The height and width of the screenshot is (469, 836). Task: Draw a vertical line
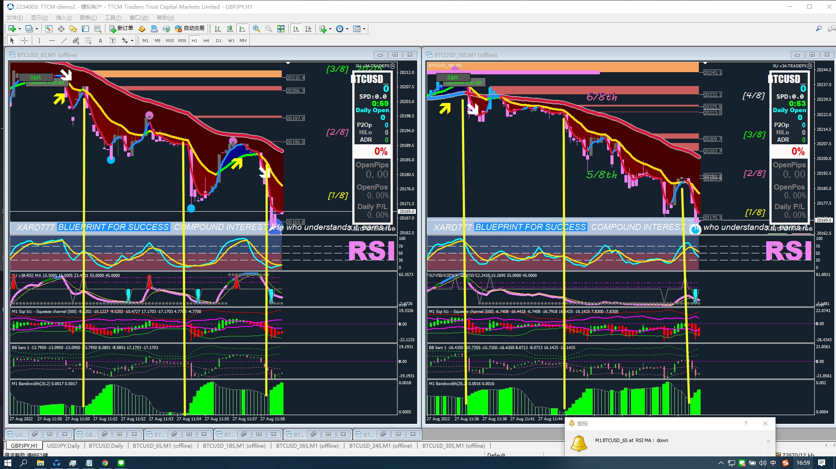pos(39,40)
